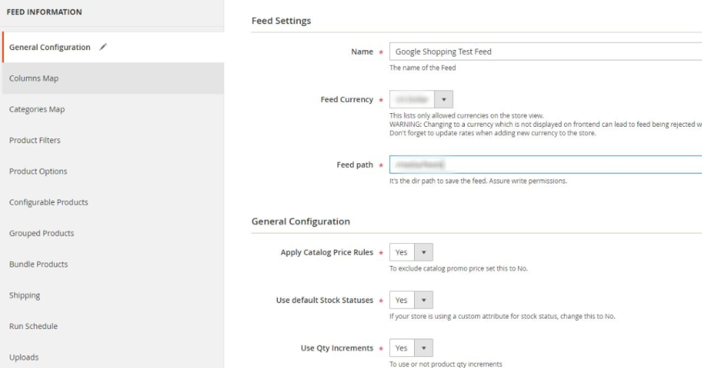Open the Run Schedule tab
This screenshot has width=702, height=368.
[x=113, y=326]
